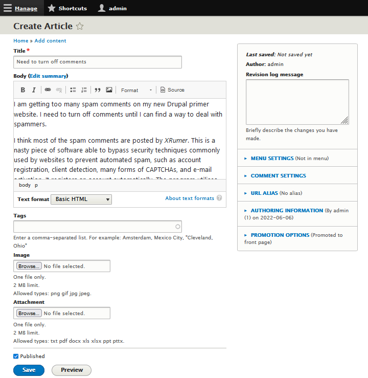Insert a numbered list
The height and width of the screenshot is (378, 368).
[84, 90]
